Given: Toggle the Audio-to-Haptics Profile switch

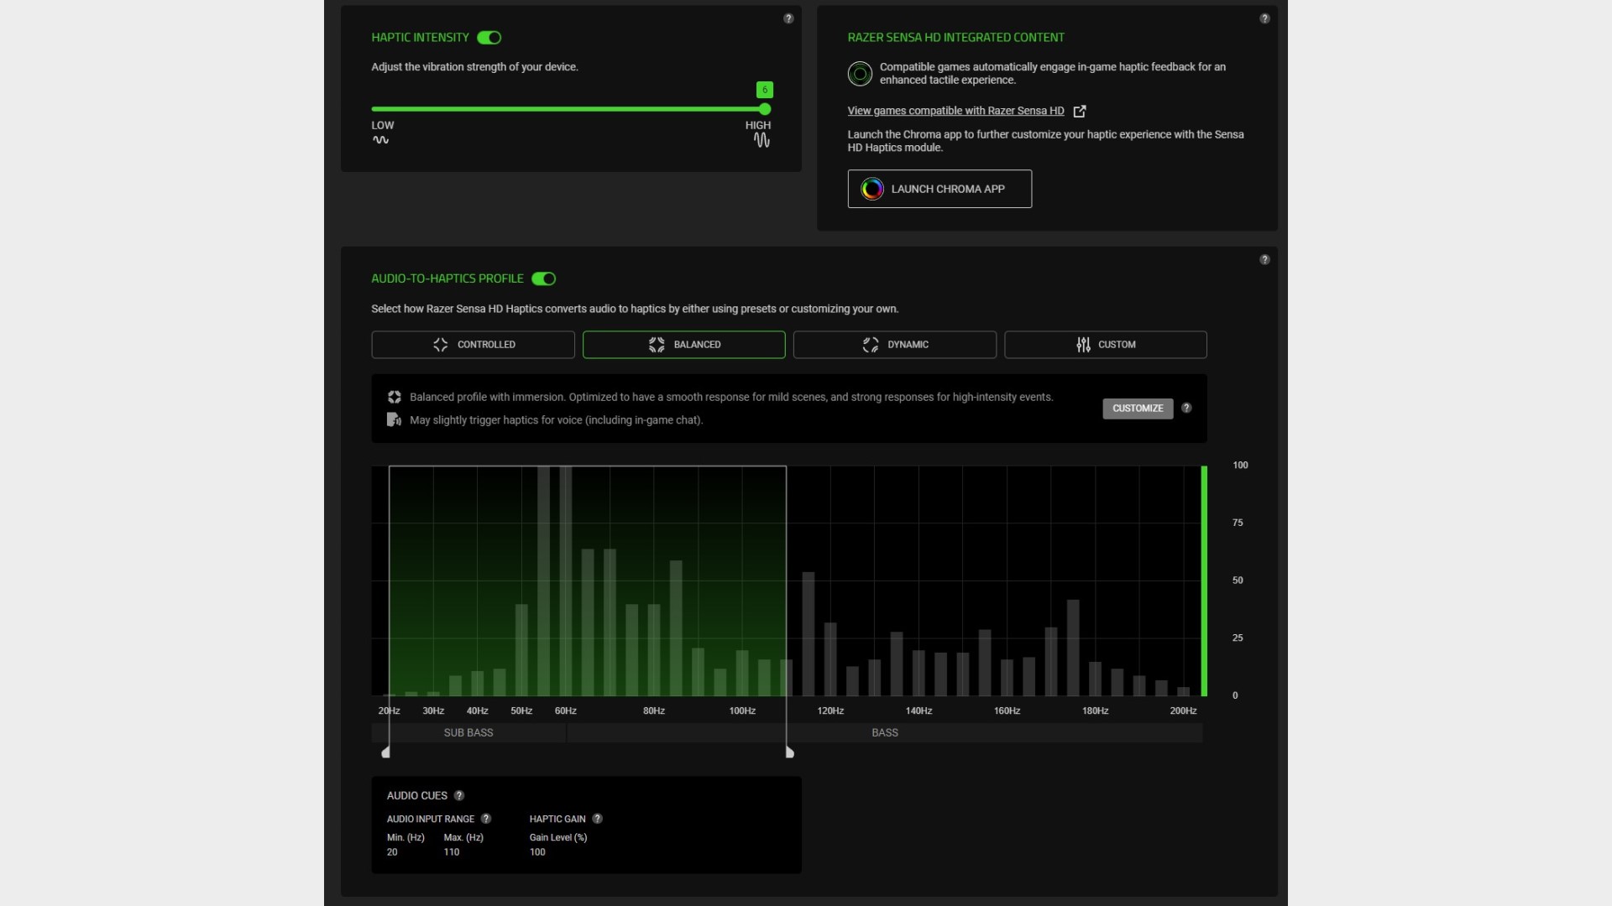Looking at the screenshot, I should click(x=543, y=278).
